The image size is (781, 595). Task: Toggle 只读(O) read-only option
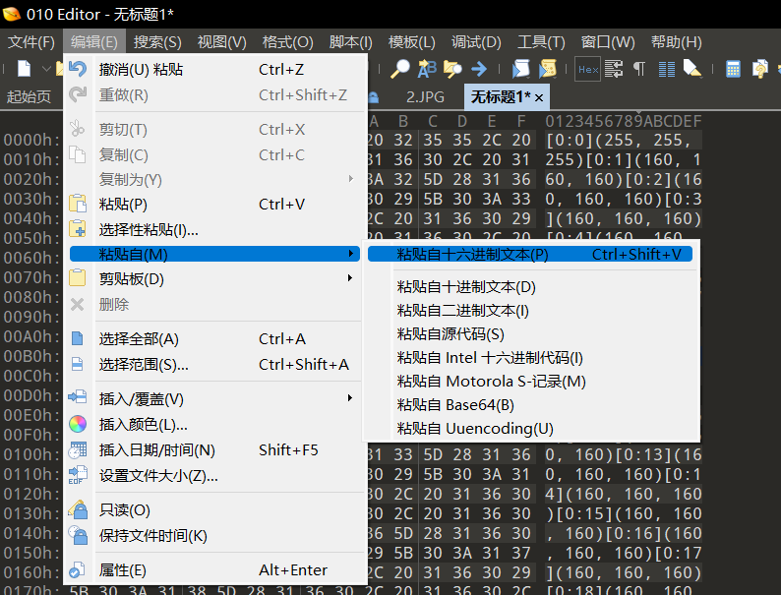[214, 510]
